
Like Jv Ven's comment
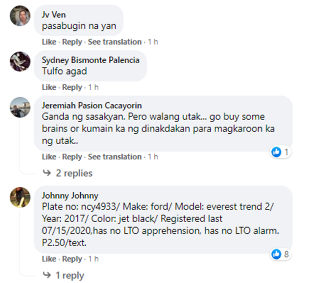[x=49, y=42]
